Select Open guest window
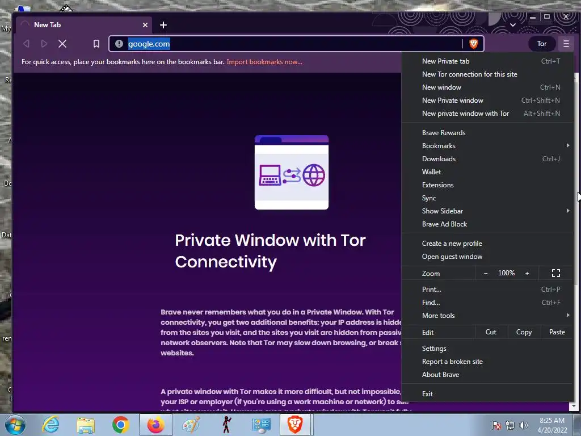This screenshot has width=581, height=436. [487, 257]
